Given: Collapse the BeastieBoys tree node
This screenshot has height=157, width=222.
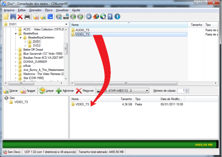Looking at the screenshot, I should tap(16, 33).
